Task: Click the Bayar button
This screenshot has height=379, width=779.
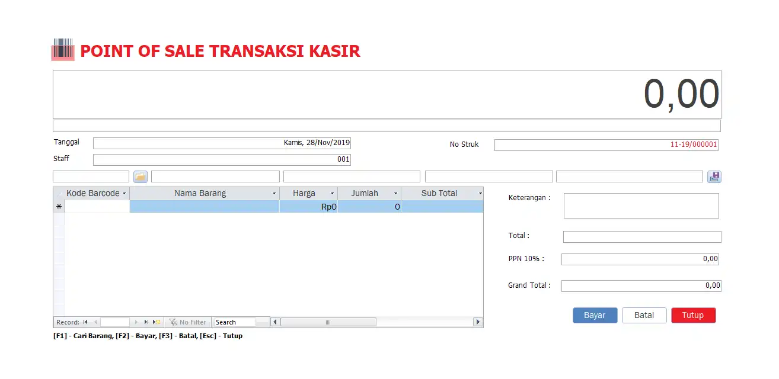Action: tap(595, 315)
